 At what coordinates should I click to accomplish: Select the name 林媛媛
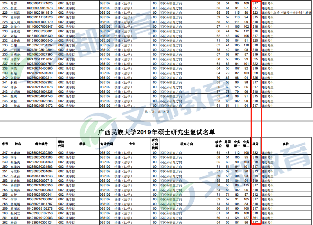tap(15, 204)
